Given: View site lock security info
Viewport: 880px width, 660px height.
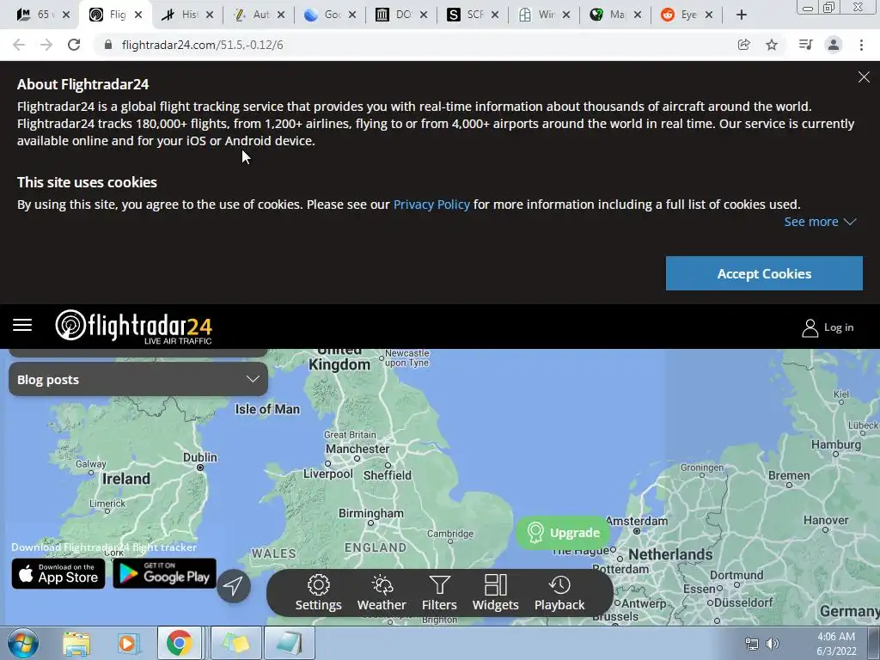Looking at the screenshot, I should coord(108,45).
